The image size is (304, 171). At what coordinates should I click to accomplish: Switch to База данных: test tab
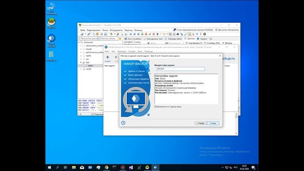click(152, 39)
